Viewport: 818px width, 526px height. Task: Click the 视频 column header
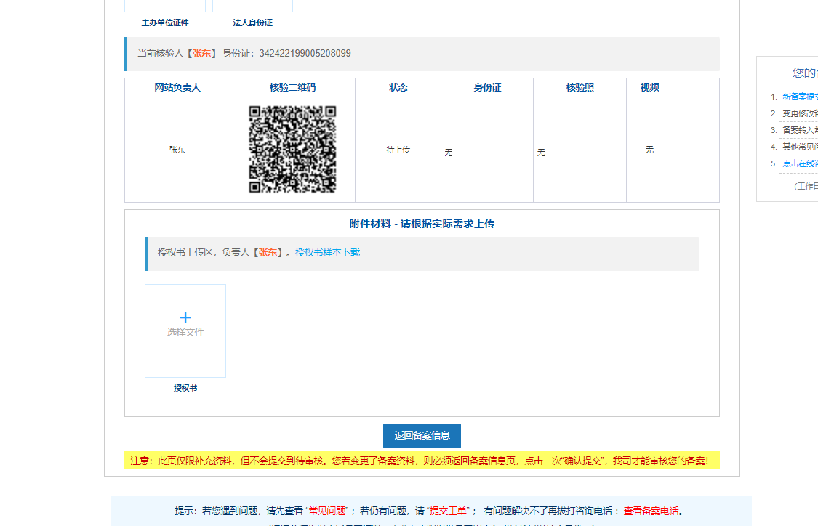(x=649, y=88)
